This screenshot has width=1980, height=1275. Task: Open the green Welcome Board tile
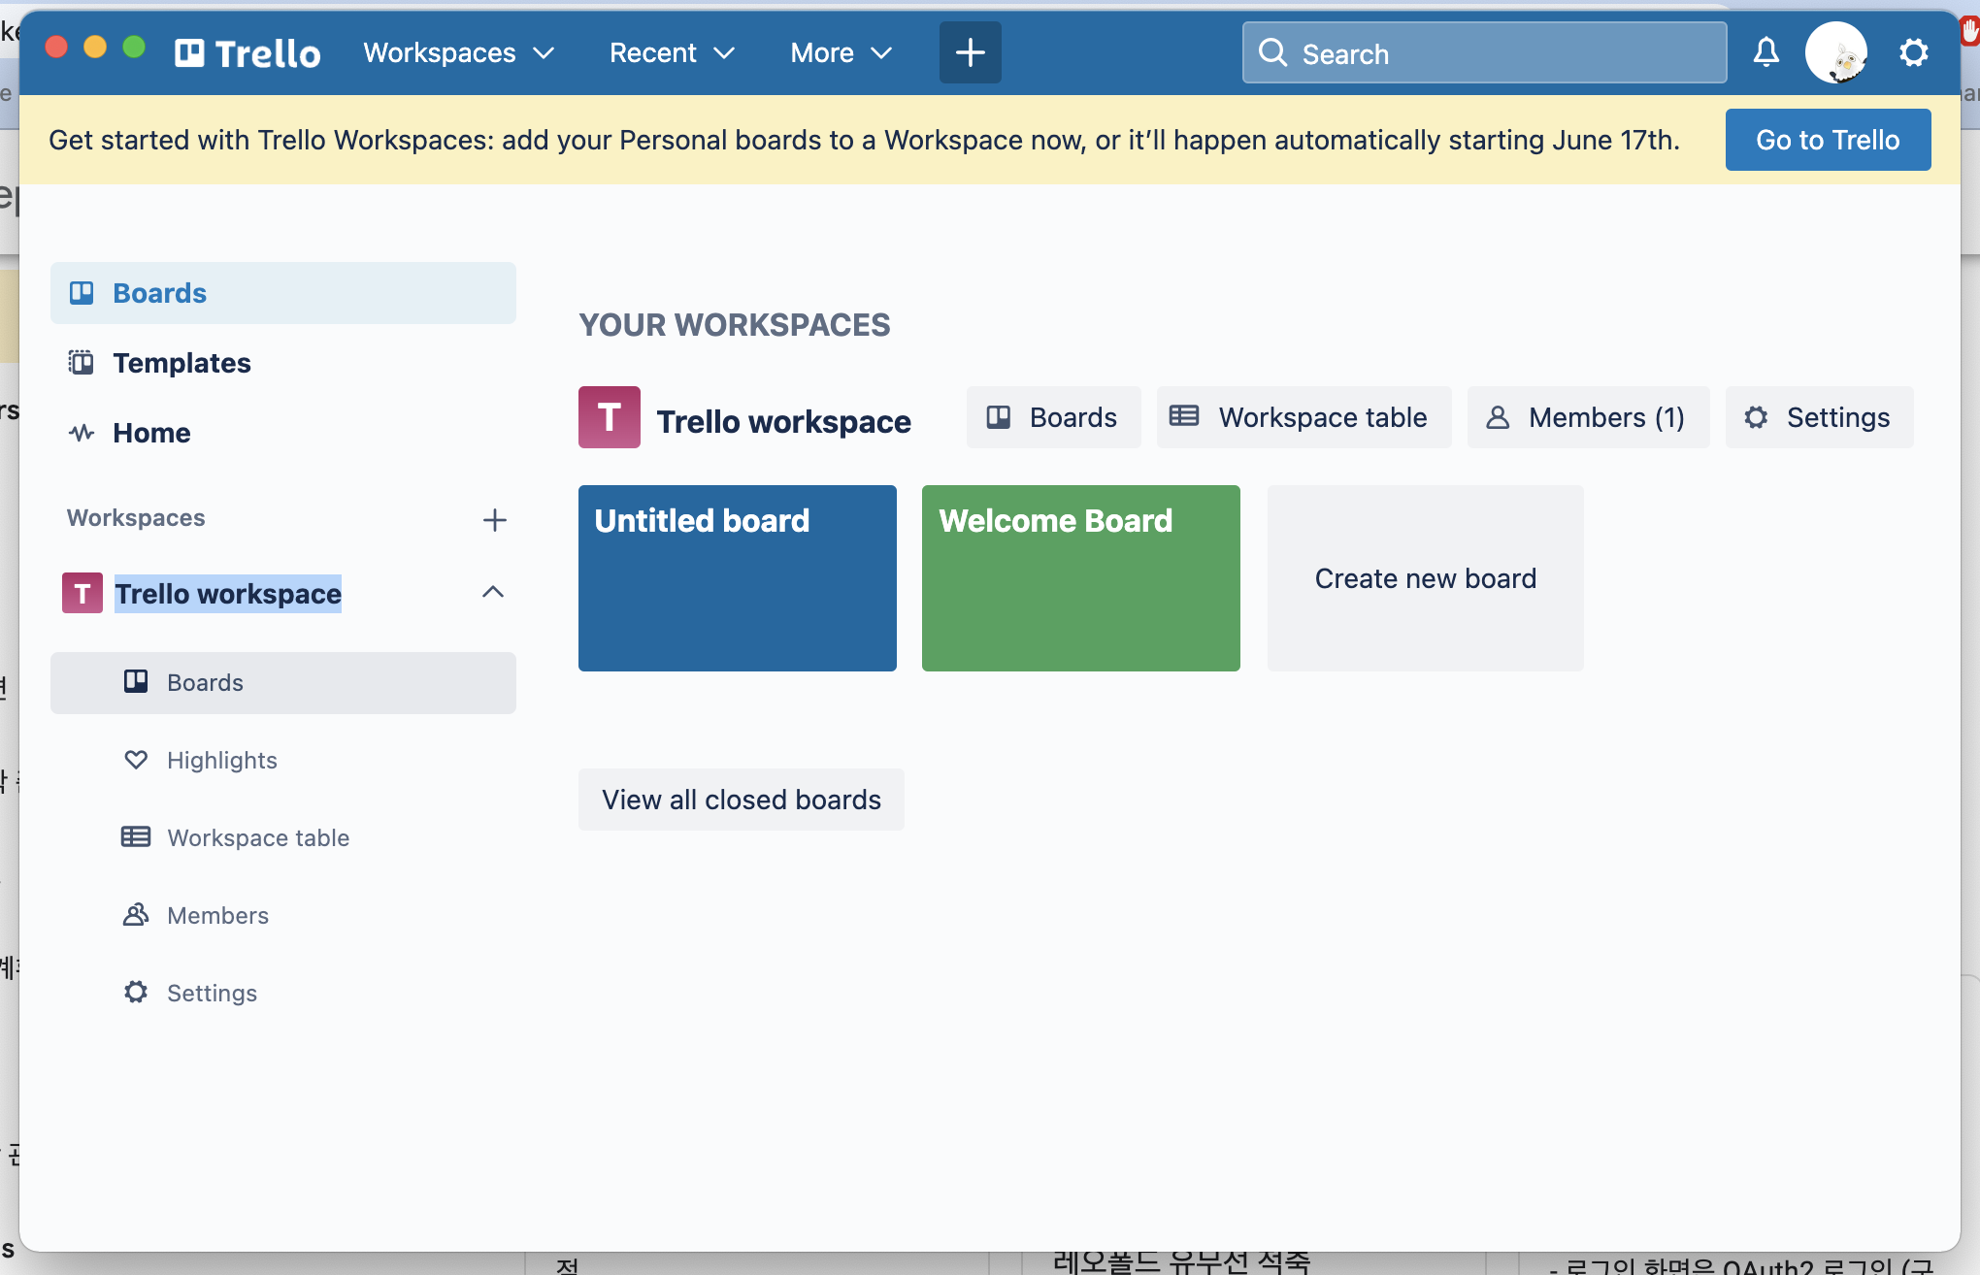(1080, 578)
